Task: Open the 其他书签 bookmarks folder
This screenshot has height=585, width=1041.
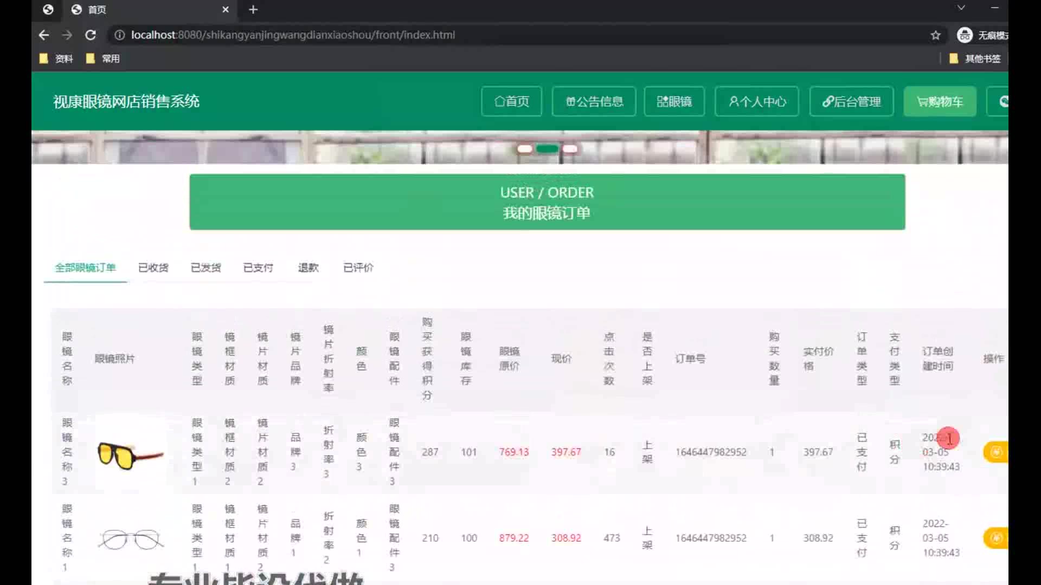Action: pyautogui.click(x=975, y=58)
